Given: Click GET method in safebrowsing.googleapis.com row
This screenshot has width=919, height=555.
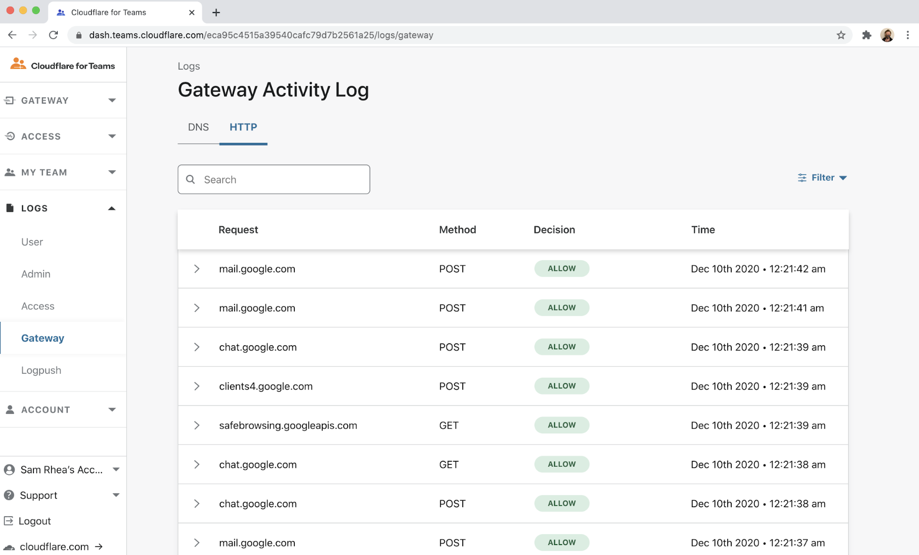Looking at the screenshot, I should tap(449, 425).
